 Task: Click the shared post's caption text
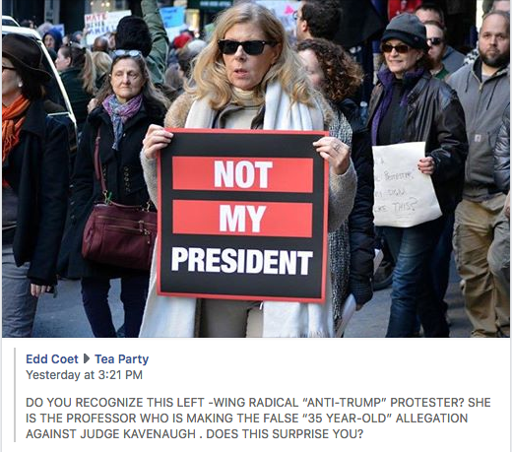tap(258, 419)
